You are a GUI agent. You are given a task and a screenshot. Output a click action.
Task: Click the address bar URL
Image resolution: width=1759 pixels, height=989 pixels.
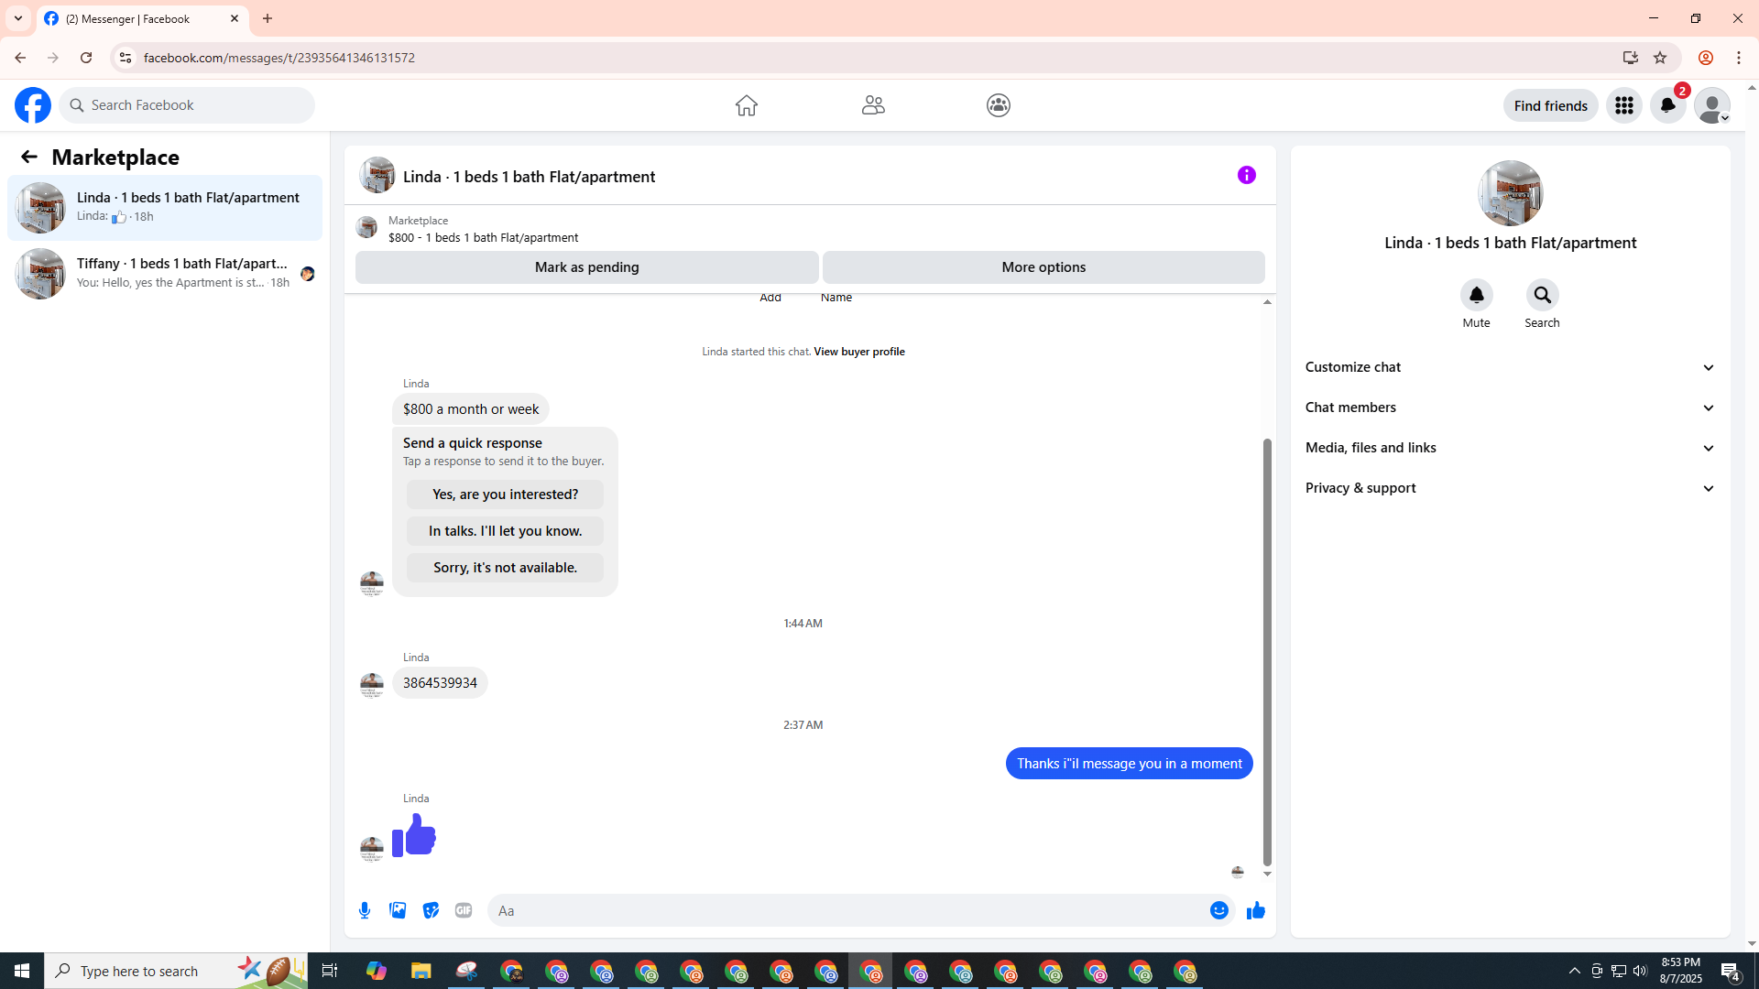tap(279, 58)
